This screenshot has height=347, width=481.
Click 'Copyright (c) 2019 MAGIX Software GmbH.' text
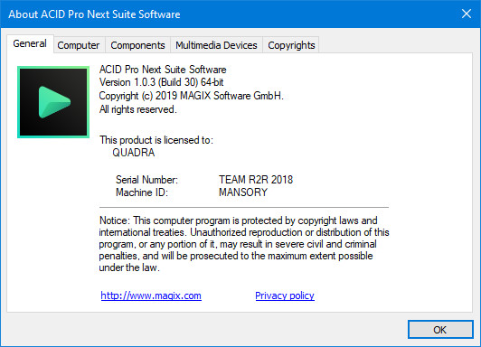(191, 96)
